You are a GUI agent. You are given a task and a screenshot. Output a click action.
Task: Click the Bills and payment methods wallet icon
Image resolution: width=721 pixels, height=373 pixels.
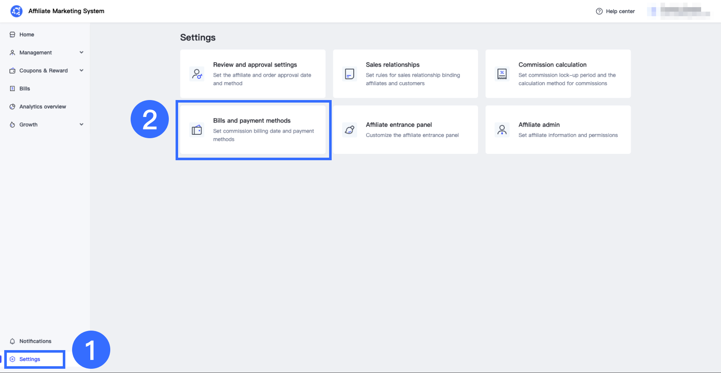point(197,130)
